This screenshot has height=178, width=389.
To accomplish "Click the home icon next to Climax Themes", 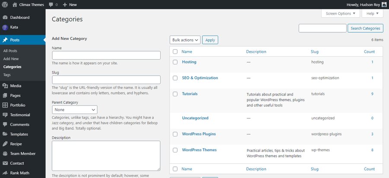I will (15, 4).
